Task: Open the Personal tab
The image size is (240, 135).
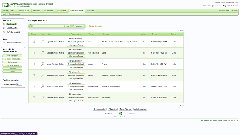Action: pyautogui.click(x=36, y=10)
